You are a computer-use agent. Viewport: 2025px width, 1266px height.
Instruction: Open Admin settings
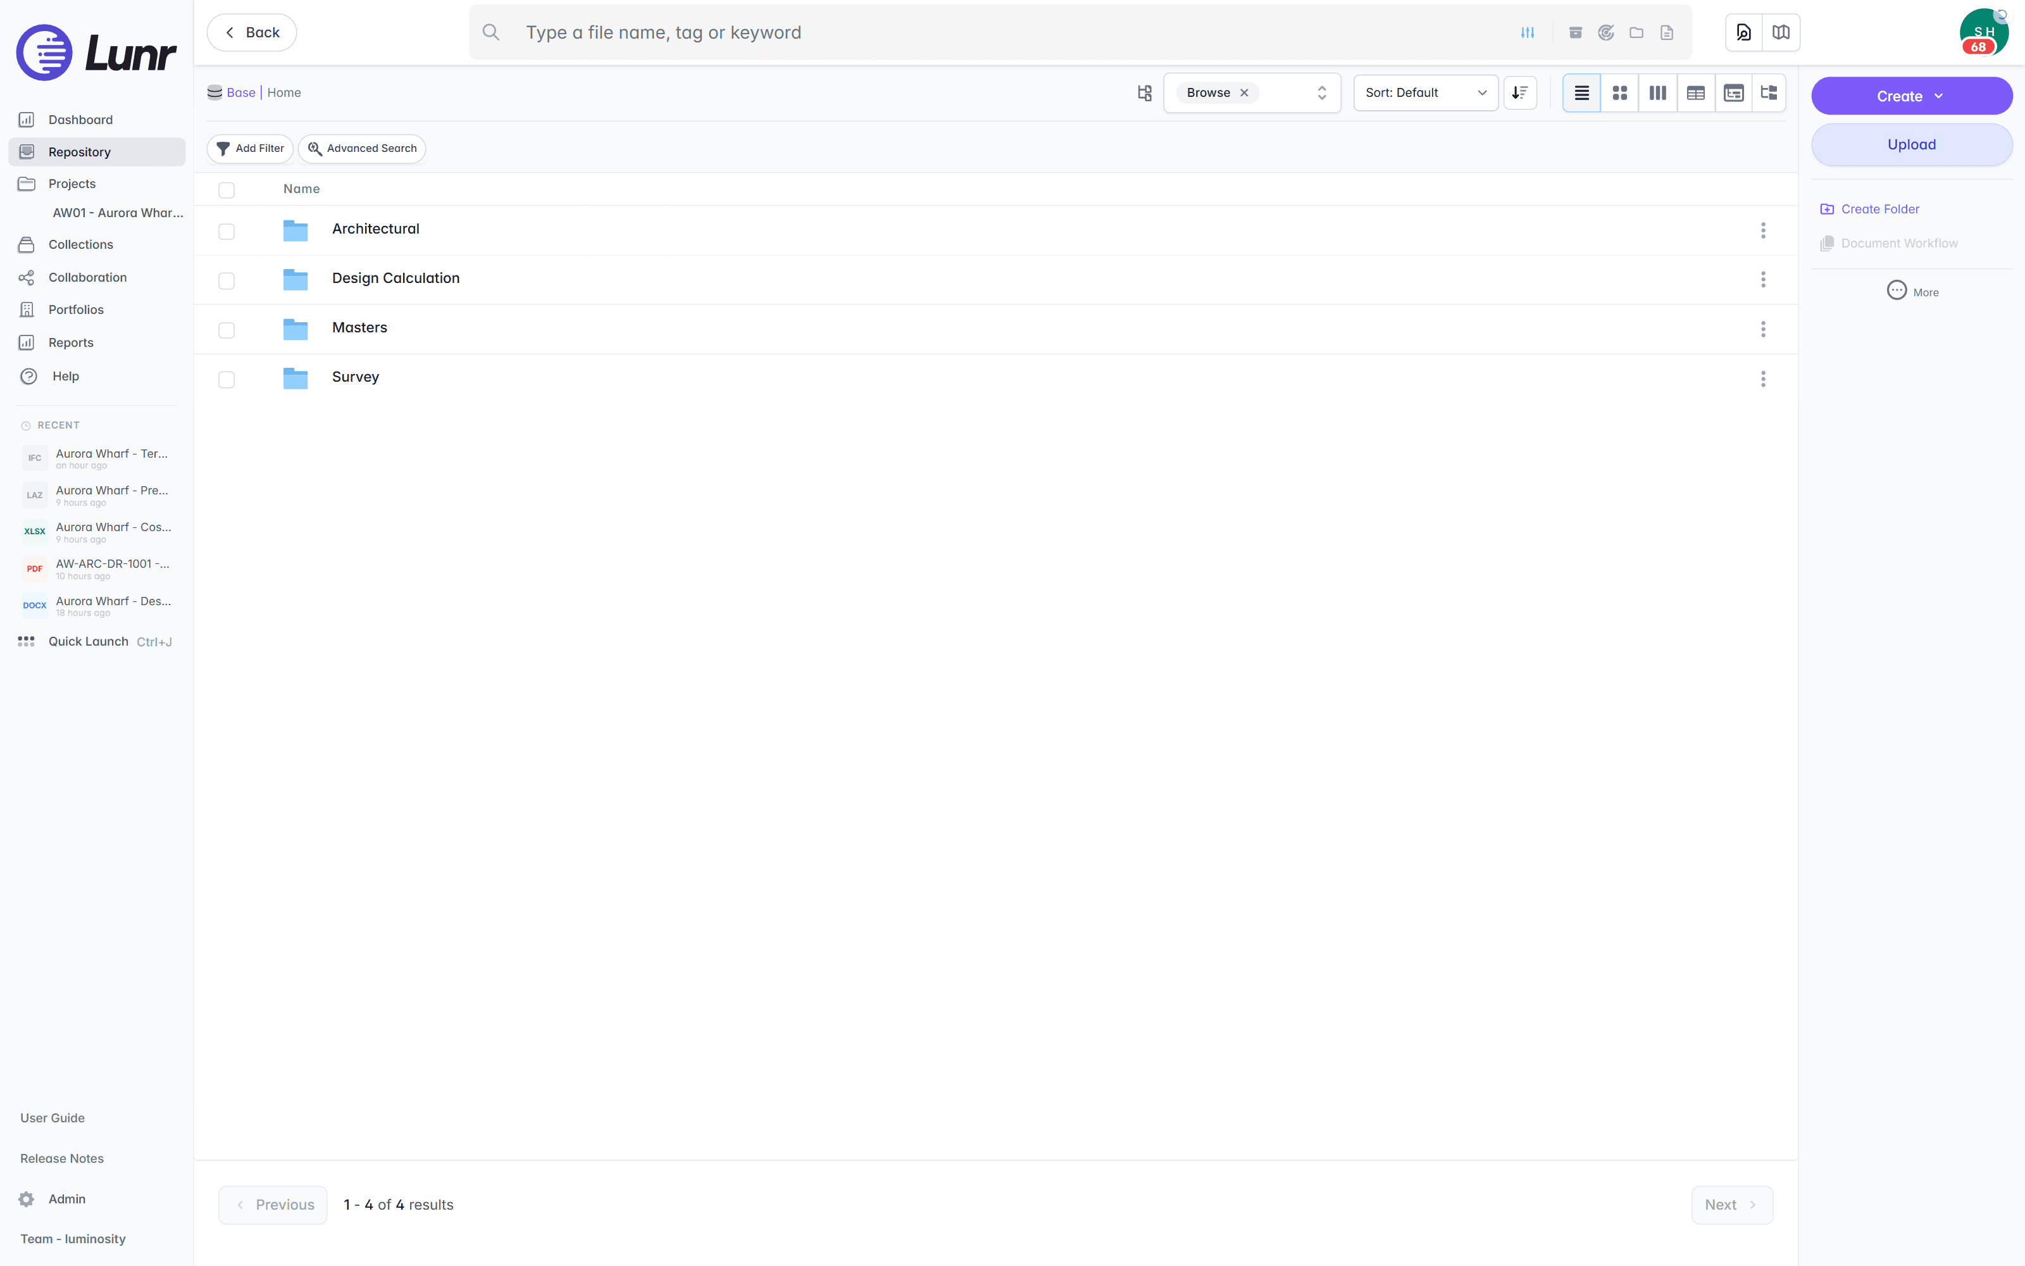[x=53, y=1199]
